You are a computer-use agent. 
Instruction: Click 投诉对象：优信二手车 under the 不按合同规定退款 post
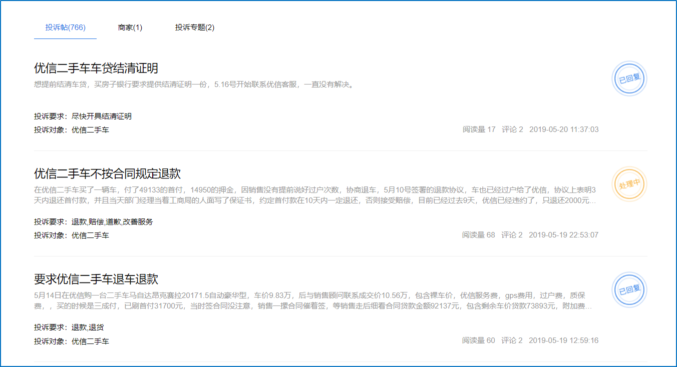(72, 235)
